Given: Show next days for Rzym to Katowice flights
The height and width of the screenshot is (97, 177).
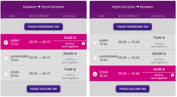Looking at the screenshot, I should coord(133,89).
